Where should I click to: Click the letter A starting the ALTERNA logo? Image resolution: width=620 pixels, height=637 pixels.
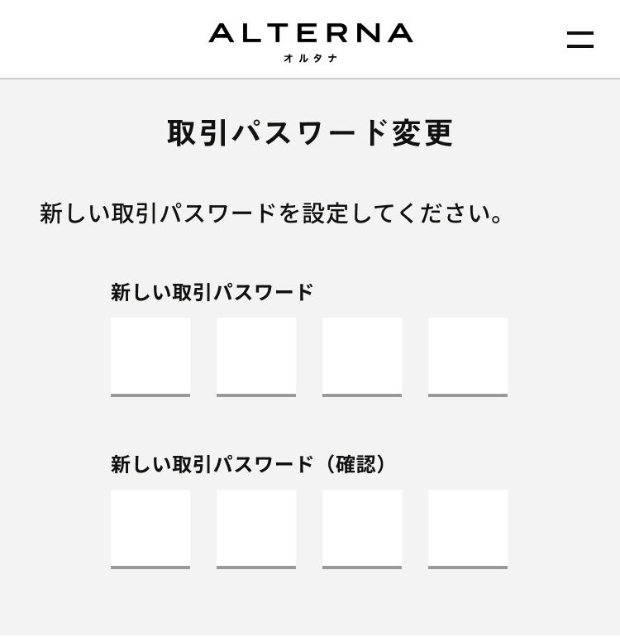(222, 34)
